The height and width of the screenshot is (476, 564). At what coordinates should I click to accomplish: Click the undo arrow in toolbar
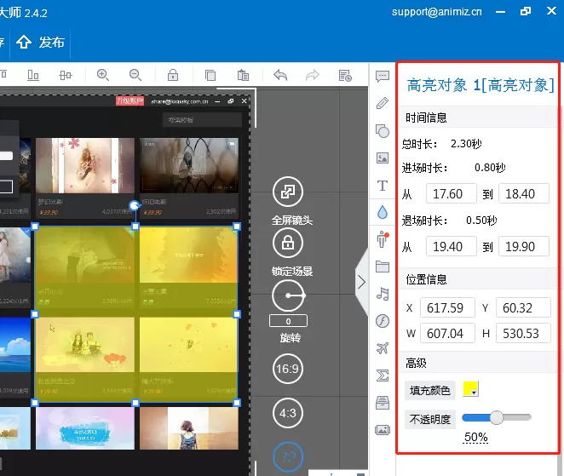pyautogui.click(x=280, y=75)
